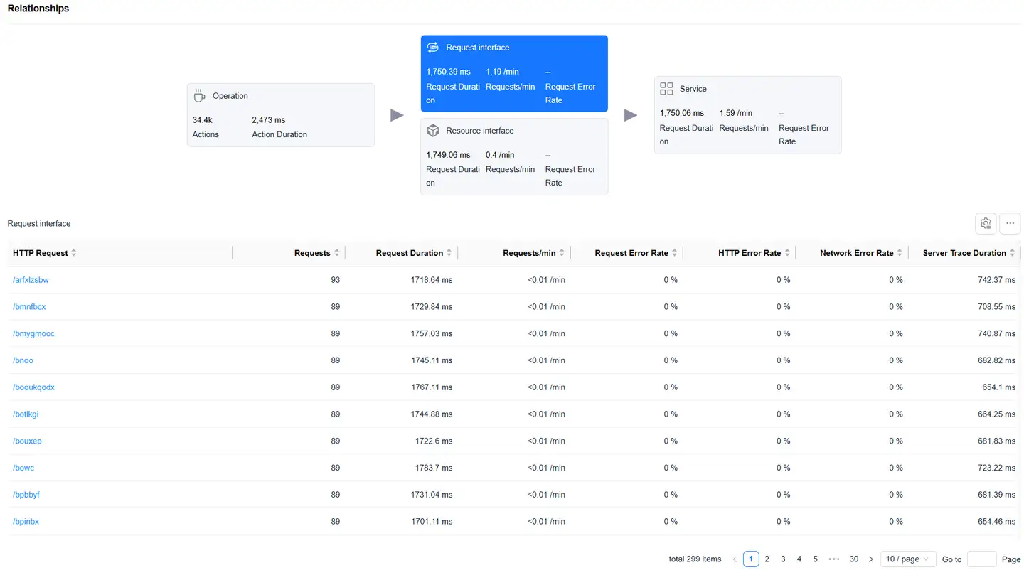
Task: Open the 10 / page size dropdown
Action: [907, 559]
